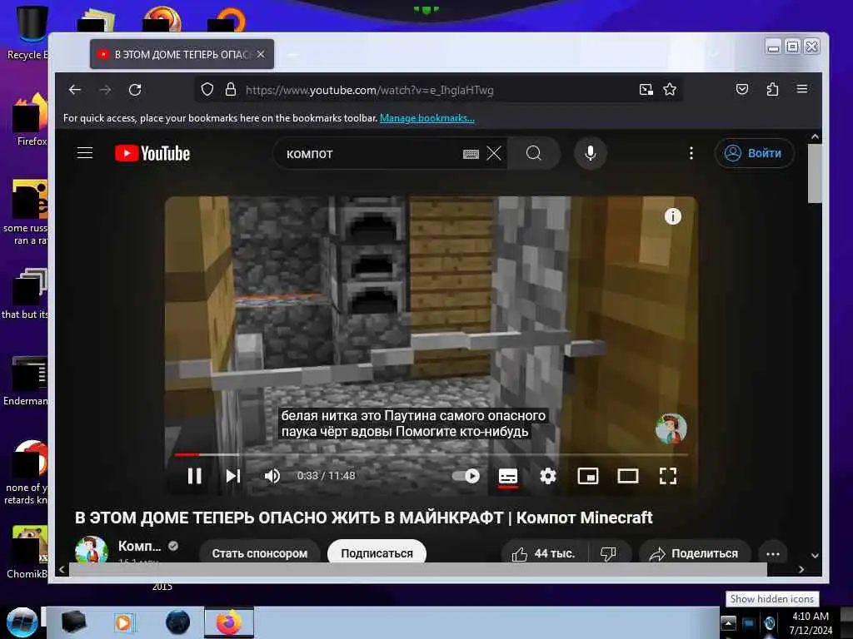853x639 pixels.
Task: Click the channel watermark on the video
Action: pyautogui.click(x=671, y=428)
